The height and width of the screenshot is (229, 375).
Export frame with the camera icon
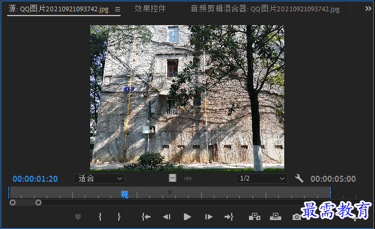click(297, 217)
